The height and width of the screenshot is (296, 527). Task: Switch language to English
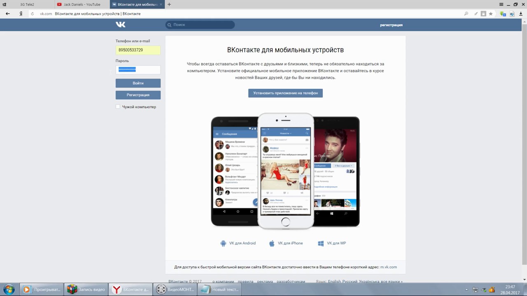click(x=334, y=282)
